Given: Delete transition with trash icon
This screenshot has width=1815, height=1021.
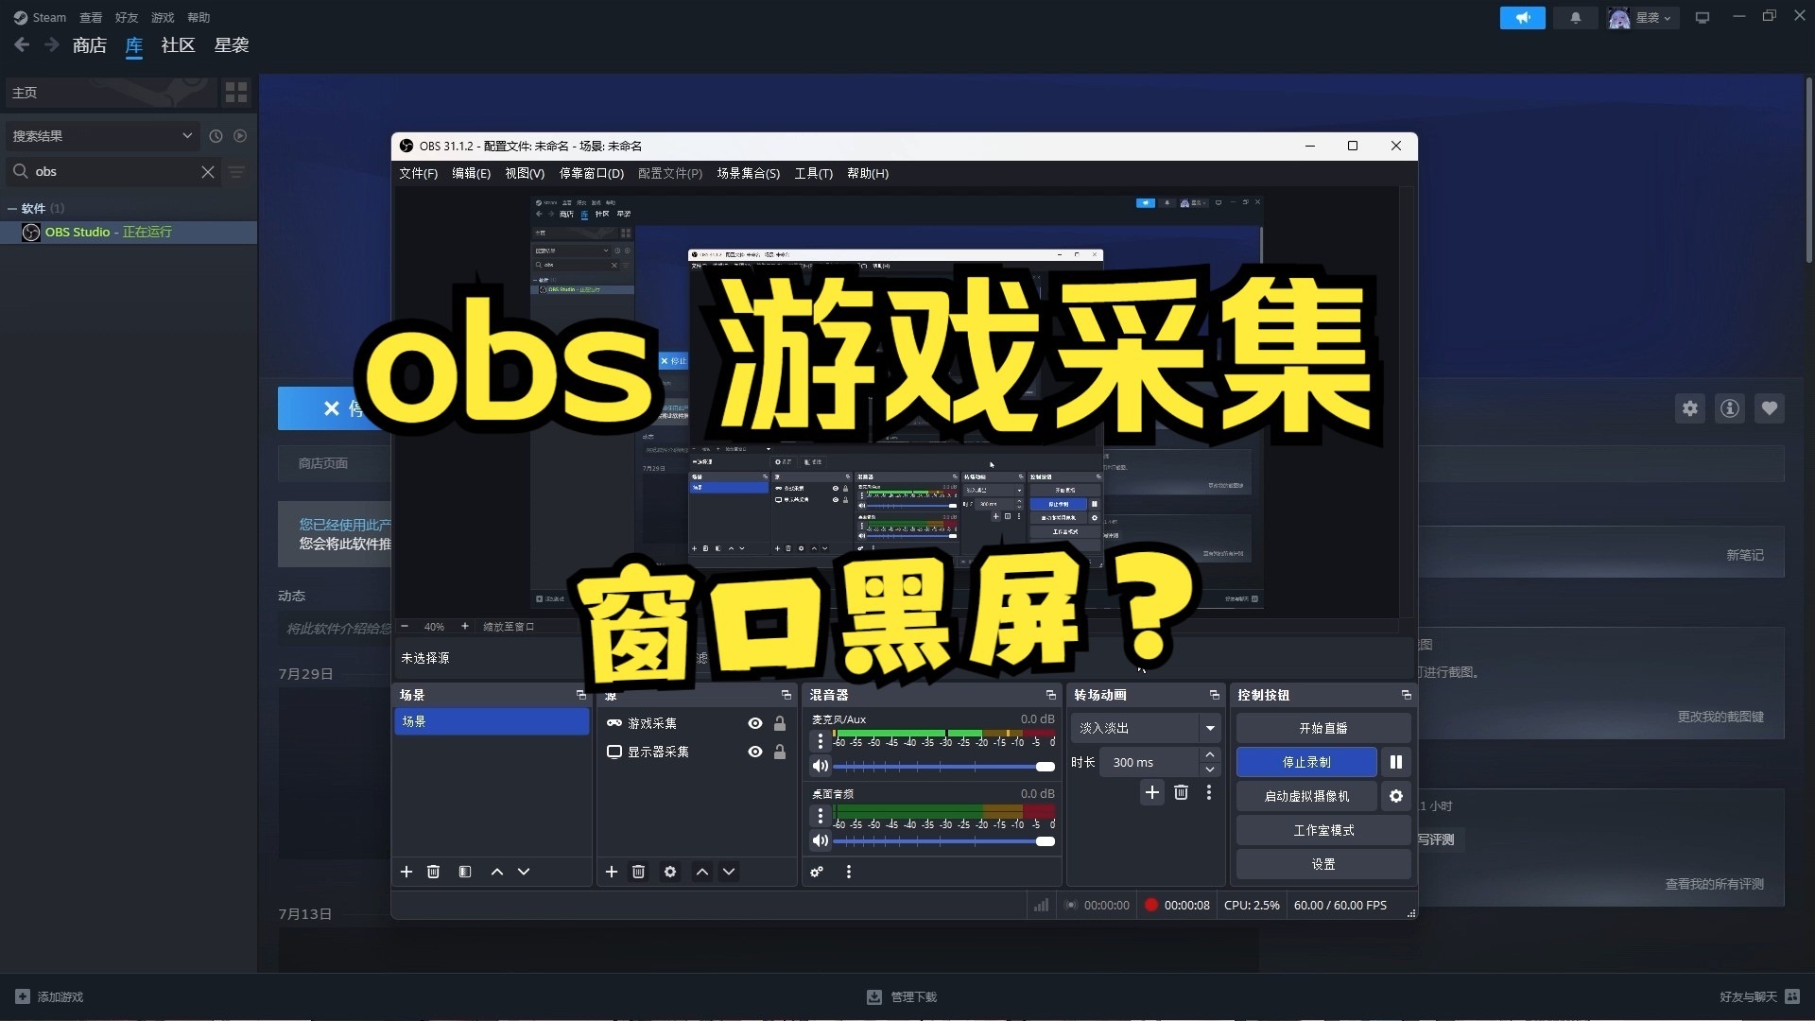Looking at the screenshot, I should point(1181,792).
